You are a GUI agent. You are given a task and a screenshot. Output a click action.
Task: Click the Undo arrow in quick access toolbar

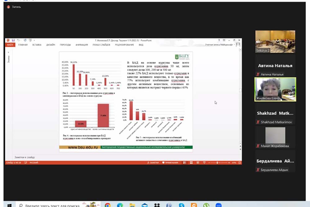coord(18,40)
